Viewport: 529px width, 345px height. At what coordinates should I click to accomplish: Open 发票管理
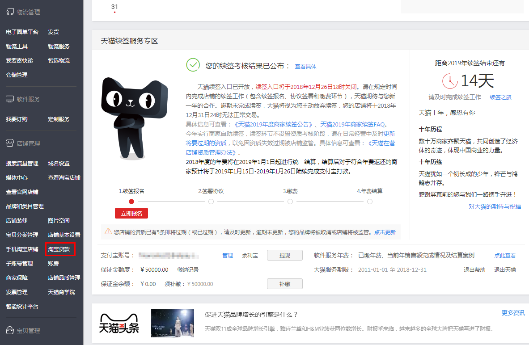point(17,292)
